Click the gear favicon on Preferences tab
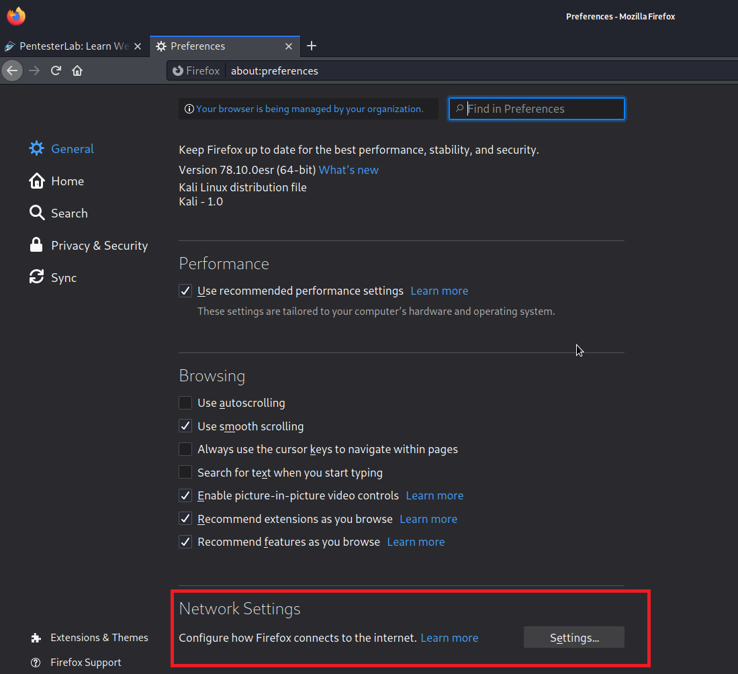 [x=161, y=46]
